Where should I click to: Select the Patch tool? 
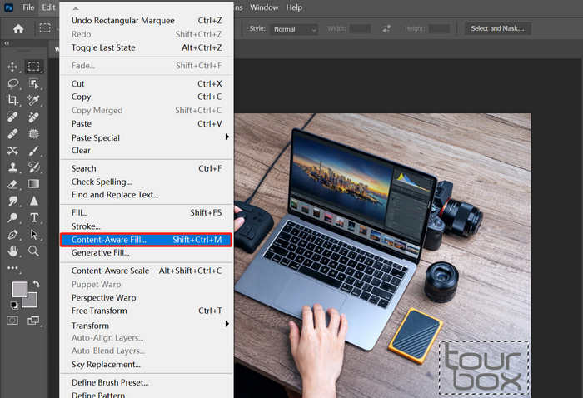pyautogui.click(x=33, y=134)
